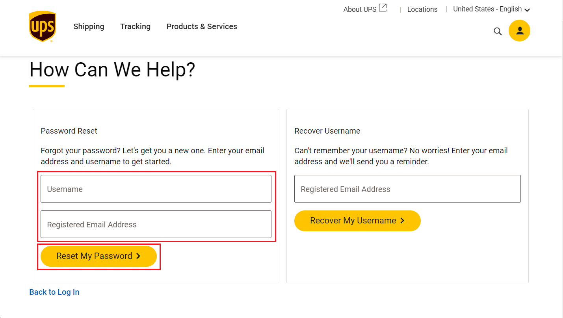Open the yellow user profile icon
The height and width of the screenshot is (318, 563).
(x=519, y=31)
